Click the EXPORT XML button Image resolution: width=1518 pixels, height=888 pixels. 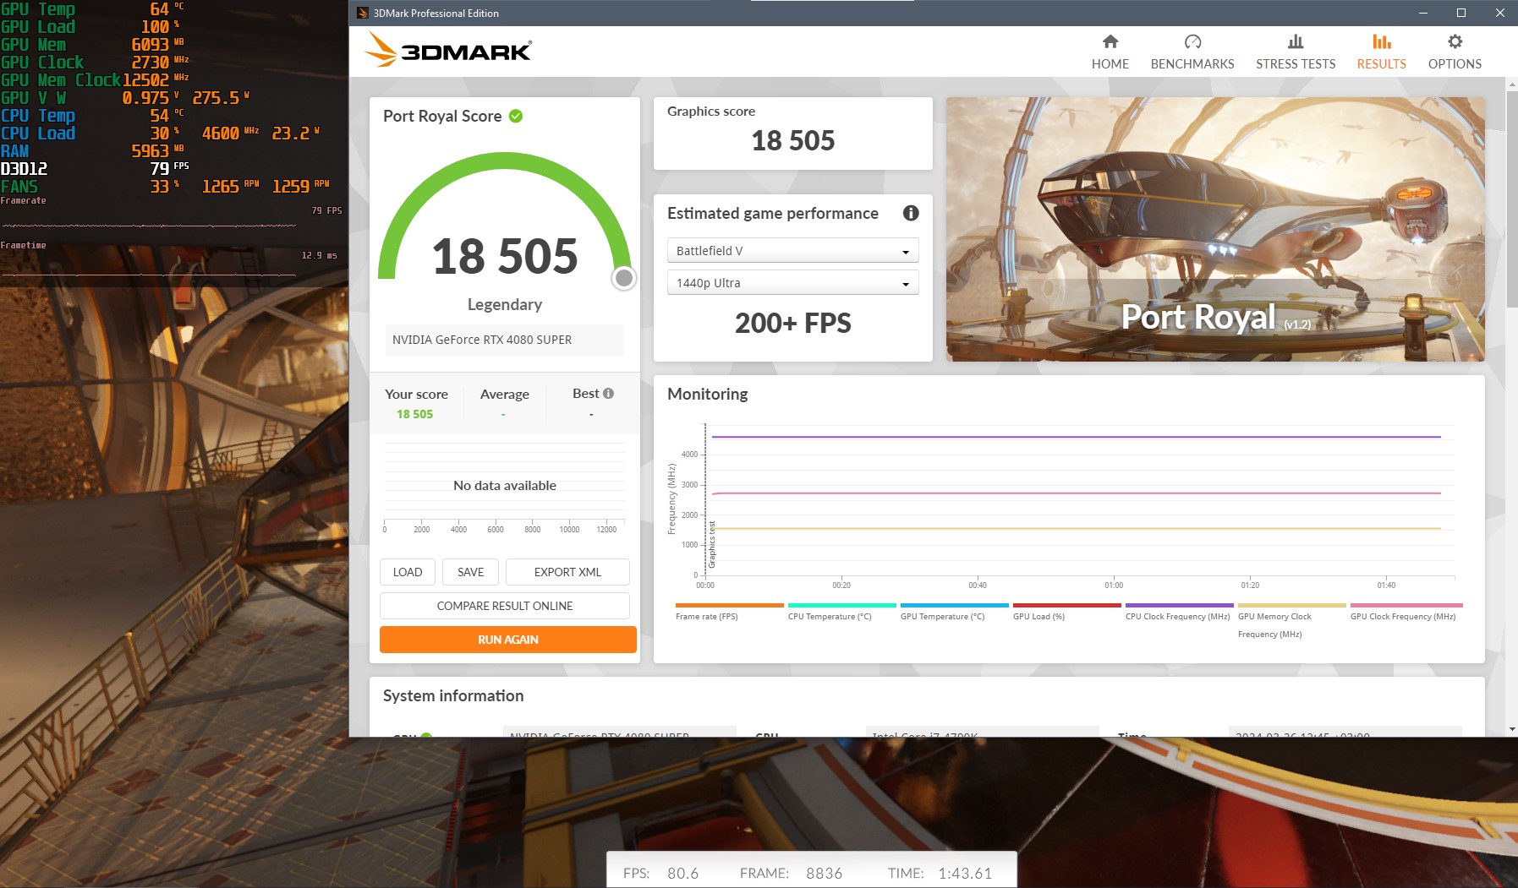(x=567, y=572)
